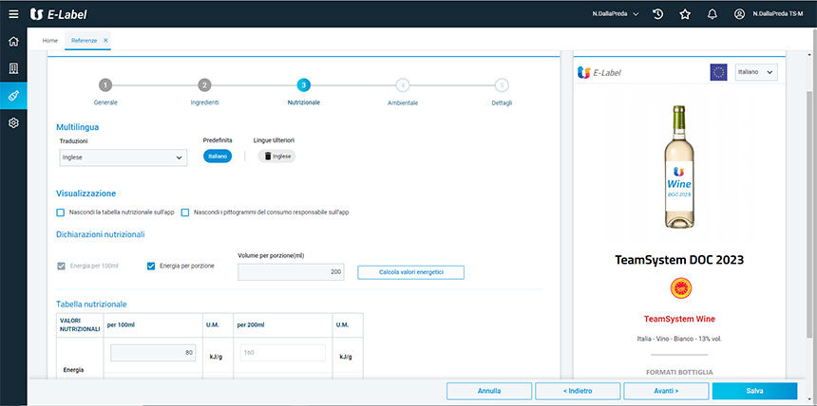Screen dimensions: 817x406
Task: Click TeamSystem DOC 2023 title in preview
Action: [x=679, y=260]
